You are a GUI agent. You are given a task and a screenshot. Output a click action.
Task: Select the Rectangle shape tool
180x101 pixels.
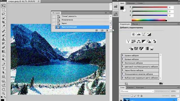click(x=3, y=77)
